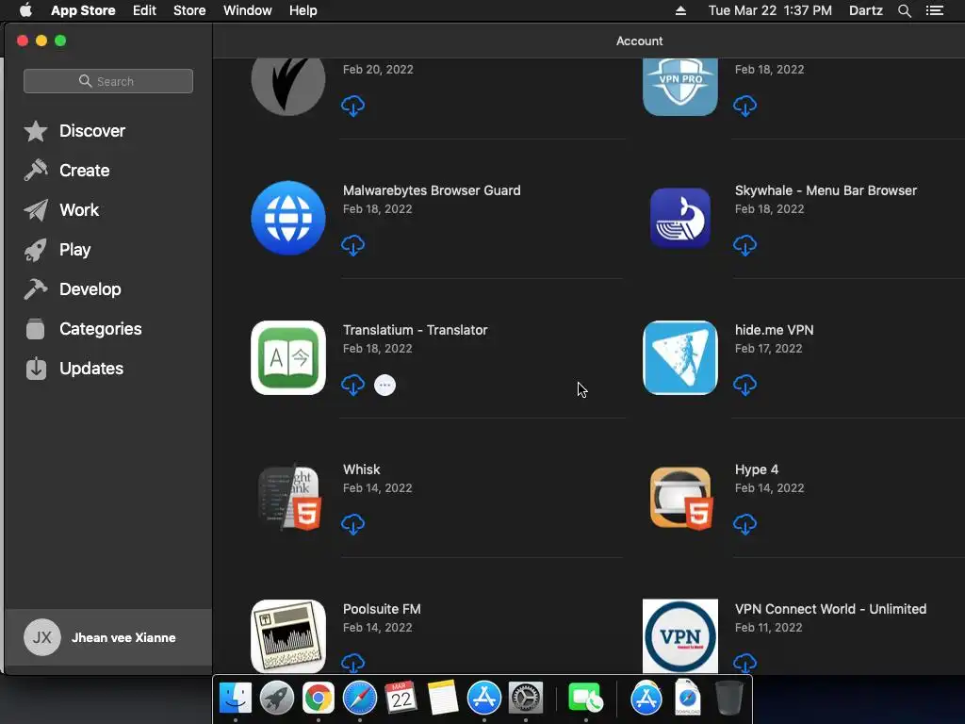This screenshot has height=724, width=965.
Task: Open Skywhale whale app icon
Action: click(680, 218)
